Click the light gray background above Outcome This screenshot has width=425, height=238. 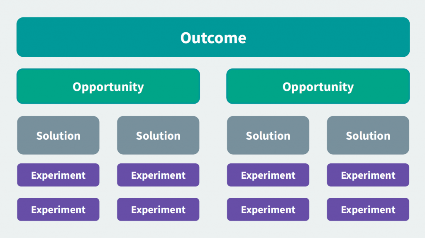click(x=212, y=8)
